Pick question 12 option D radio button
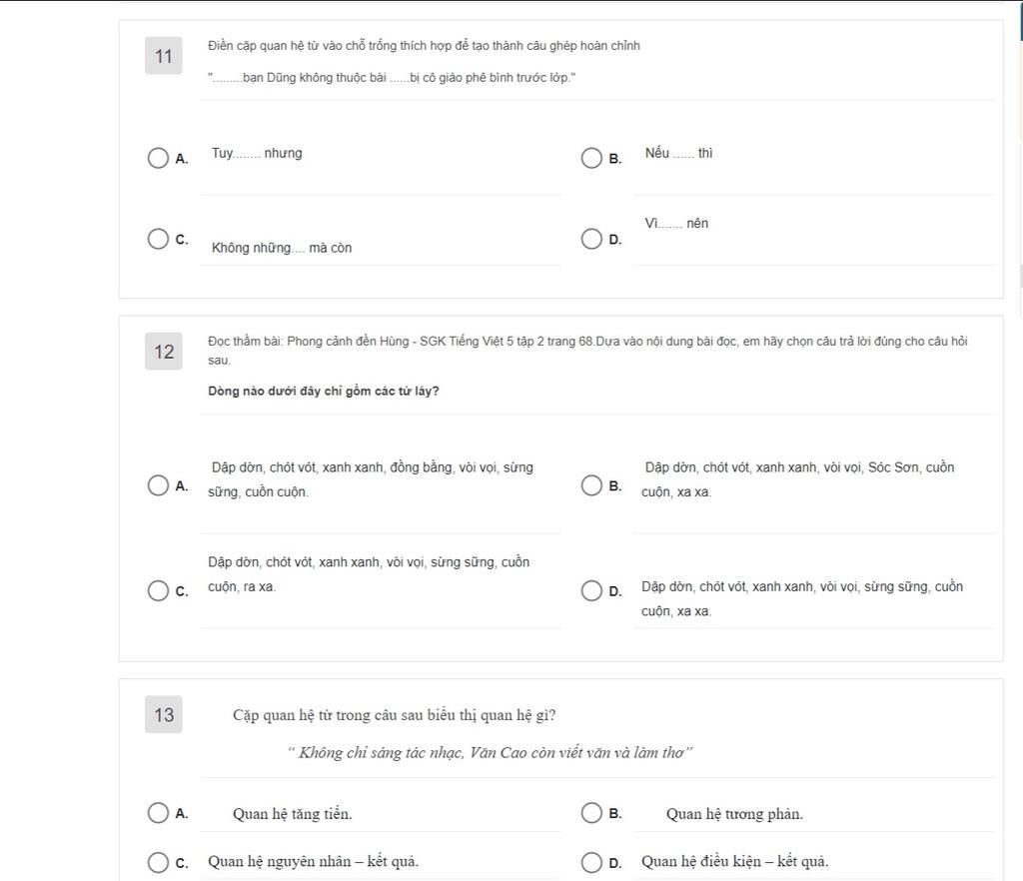This screenshot has height=881, width=1023. (591, 590)
